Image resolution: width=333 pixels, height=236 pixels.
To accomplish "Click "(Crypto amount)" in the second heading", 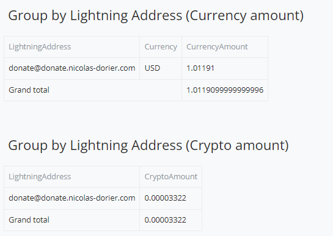I will tap(237, 146).
